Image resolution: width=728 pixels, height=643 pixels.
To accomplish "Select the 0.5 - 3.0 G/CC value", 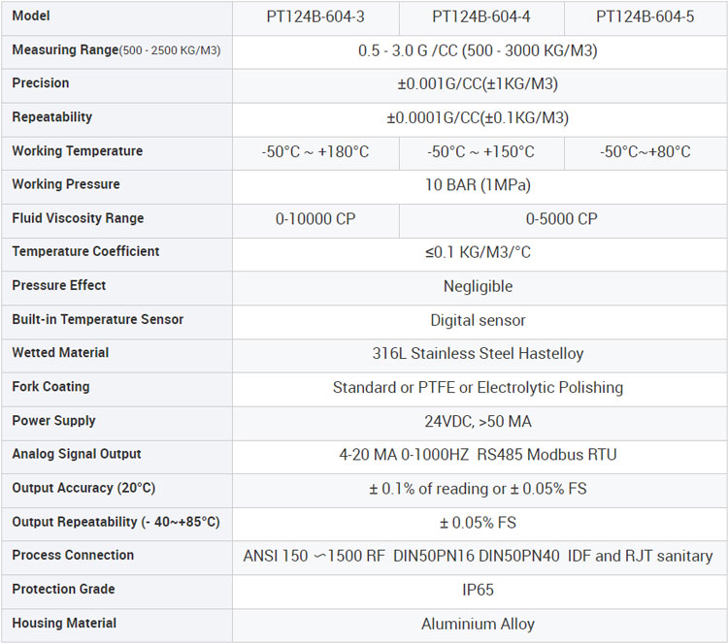I will pos(478,50).
